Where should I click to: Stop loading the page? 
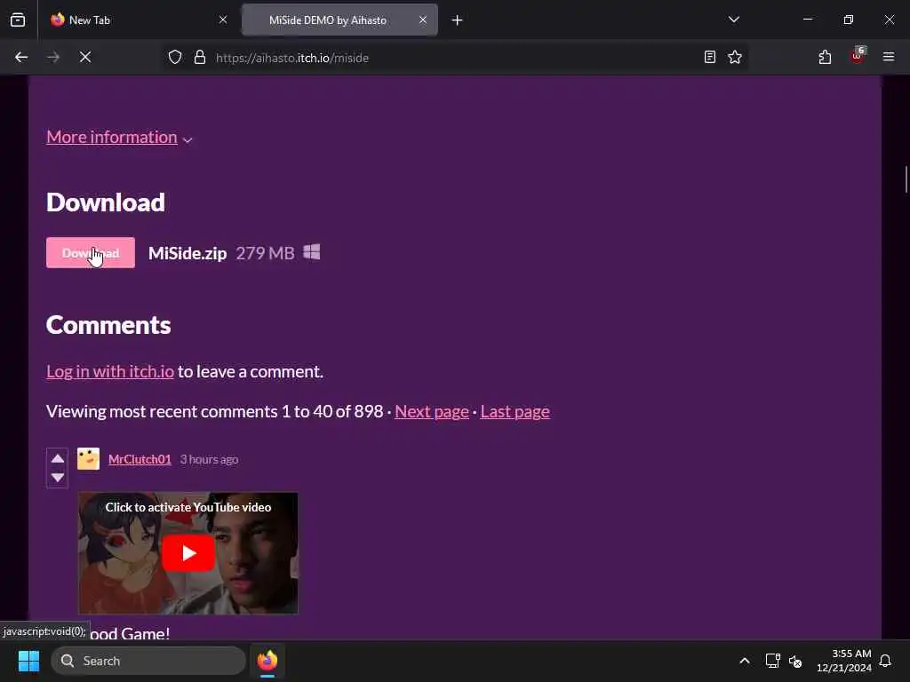click(x=85, y=57)
